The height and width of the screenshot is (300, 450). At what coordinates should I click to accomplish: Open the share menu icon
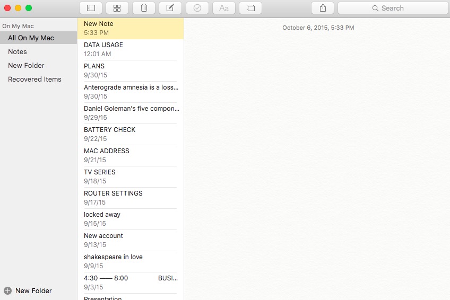323,8
